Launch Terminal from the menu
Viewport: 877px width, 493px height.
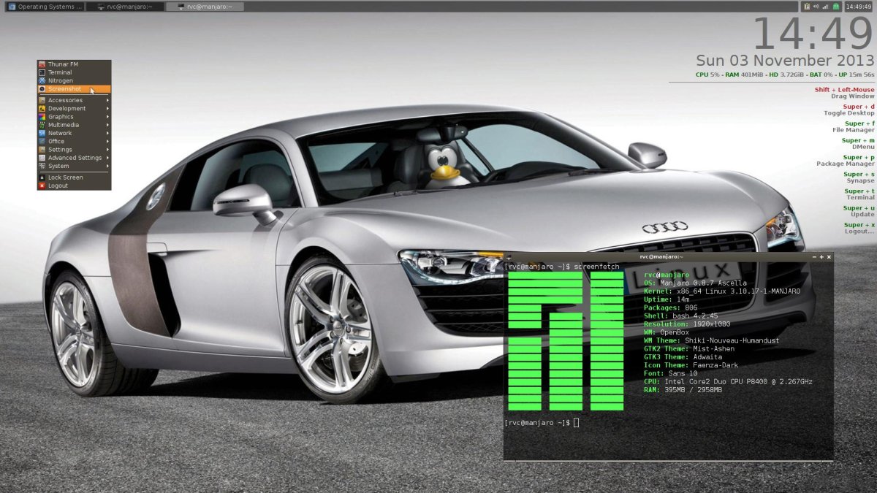coord(74,72)
